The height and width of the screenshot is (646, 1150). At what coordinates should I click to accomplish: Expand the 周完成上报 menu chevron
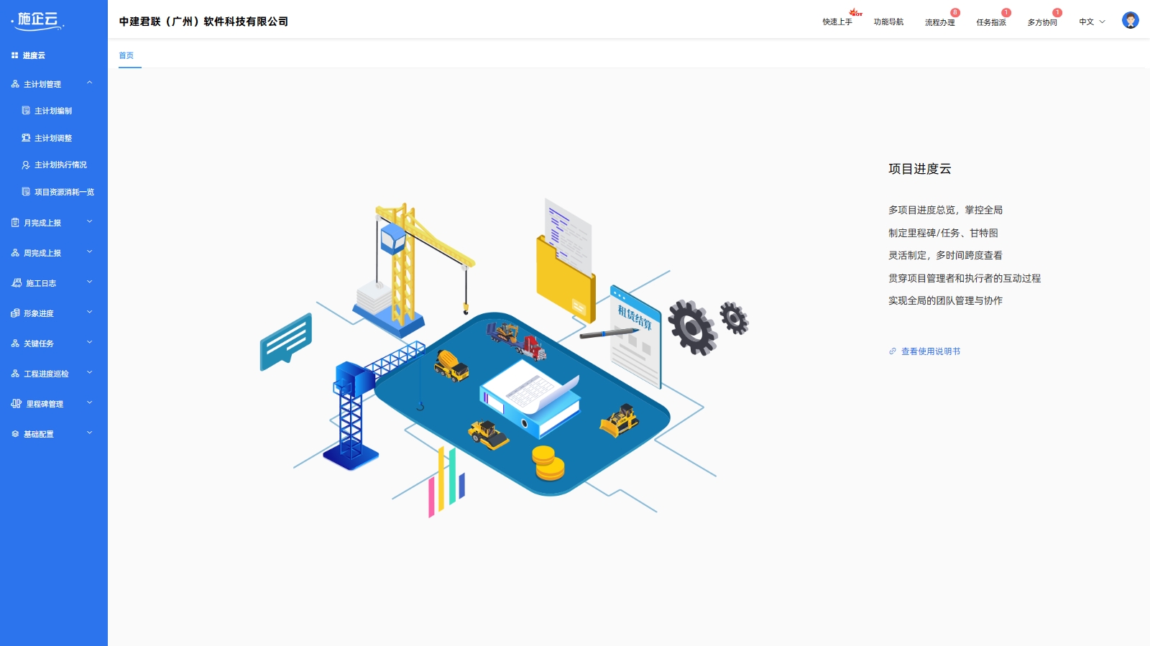(x=90, y=252)
